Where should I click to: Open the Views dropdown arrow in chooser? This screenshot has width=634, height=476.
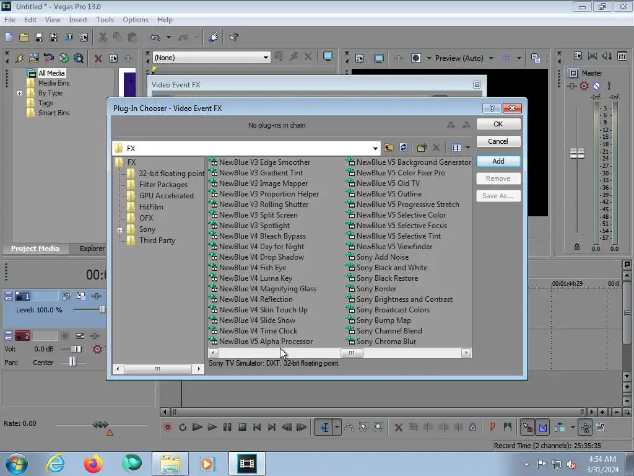(467, 148)
